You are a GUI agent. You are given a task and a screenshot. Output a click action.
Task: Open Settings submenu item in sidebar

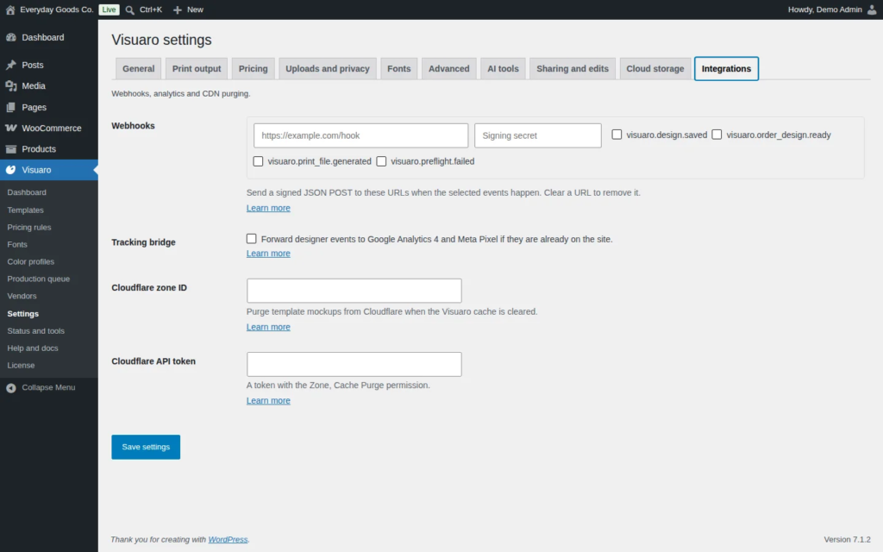pyautogui.click(x=23, y=314)
